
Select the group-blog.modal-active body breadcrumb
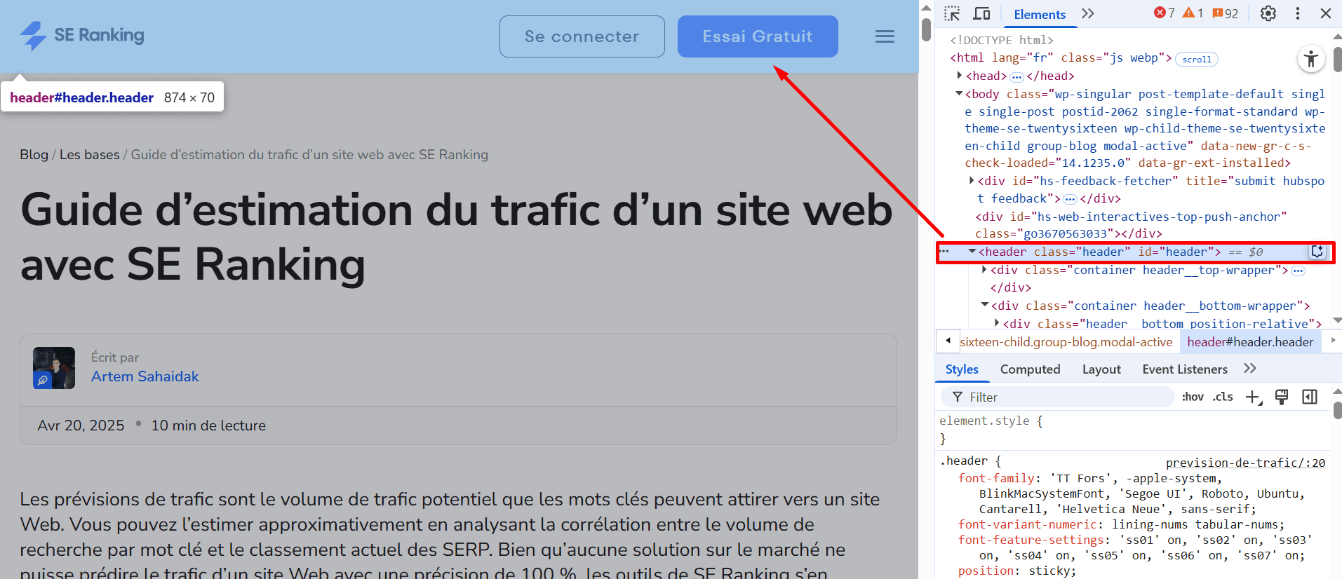click(x=1066, y=342)
